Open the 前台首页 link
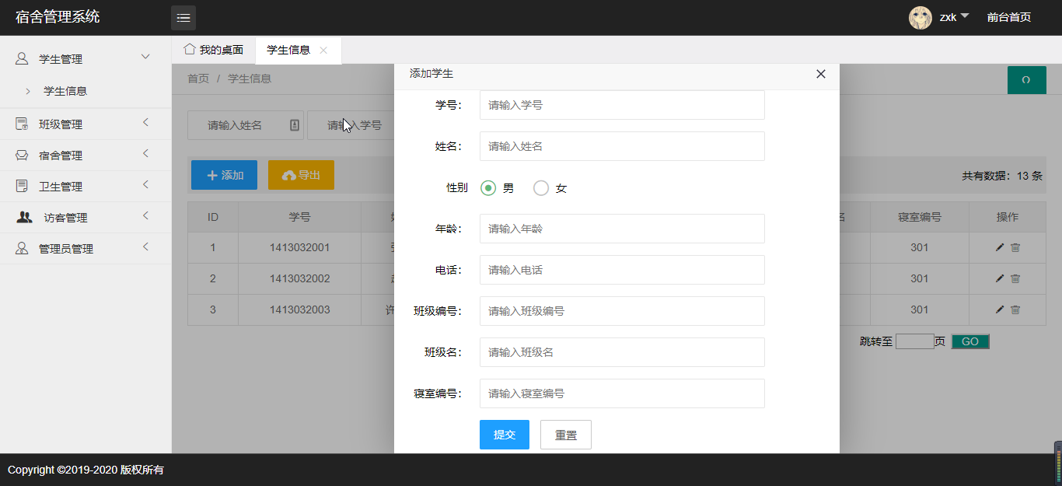1062x486 pixels. [x=1008, y=17]
